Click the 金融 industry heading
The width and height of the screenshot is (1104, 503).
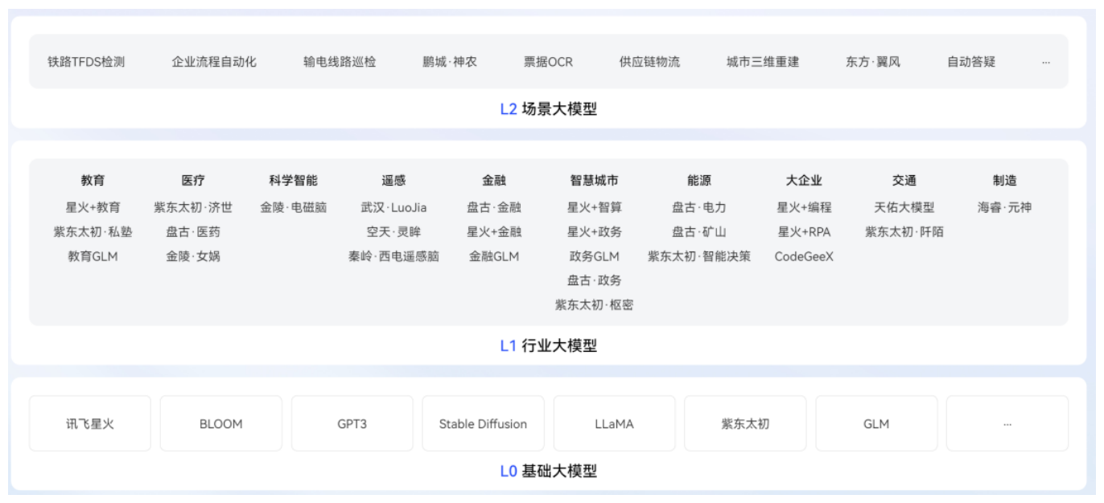coord(494,181)
